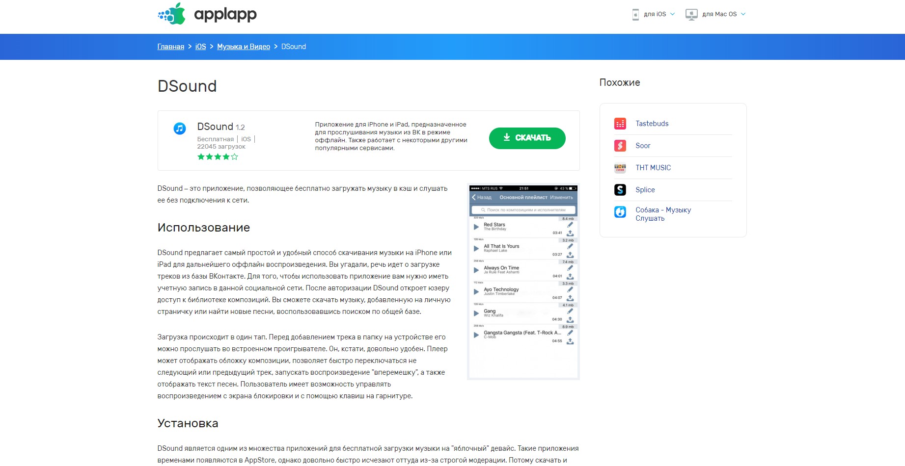Click the "Использование" section heading
The height and width of the screenshot is (466, 905).
click(204, 228)
